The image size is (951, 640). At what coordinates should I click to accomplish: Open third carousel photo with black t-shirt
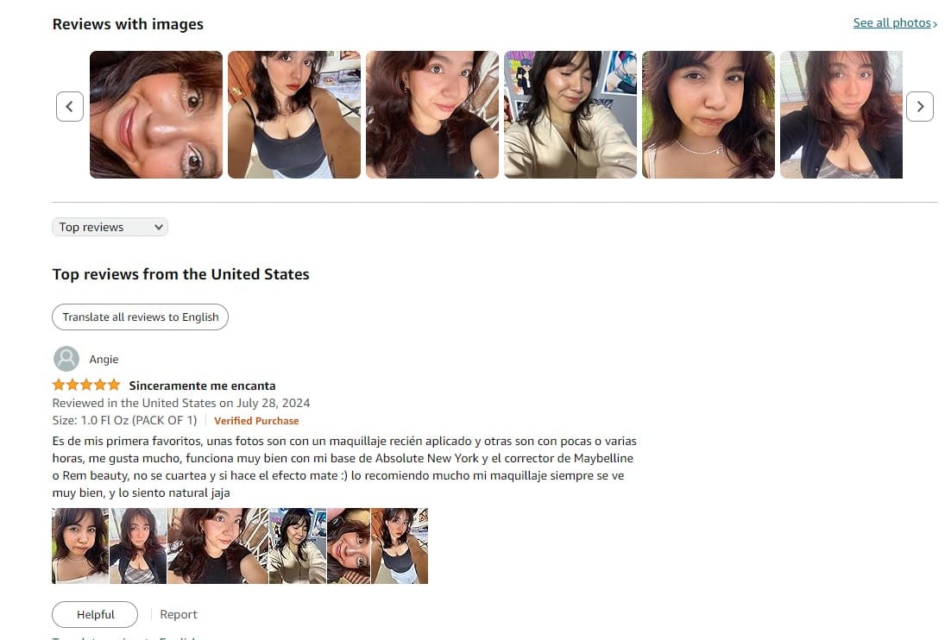[432, 115]
